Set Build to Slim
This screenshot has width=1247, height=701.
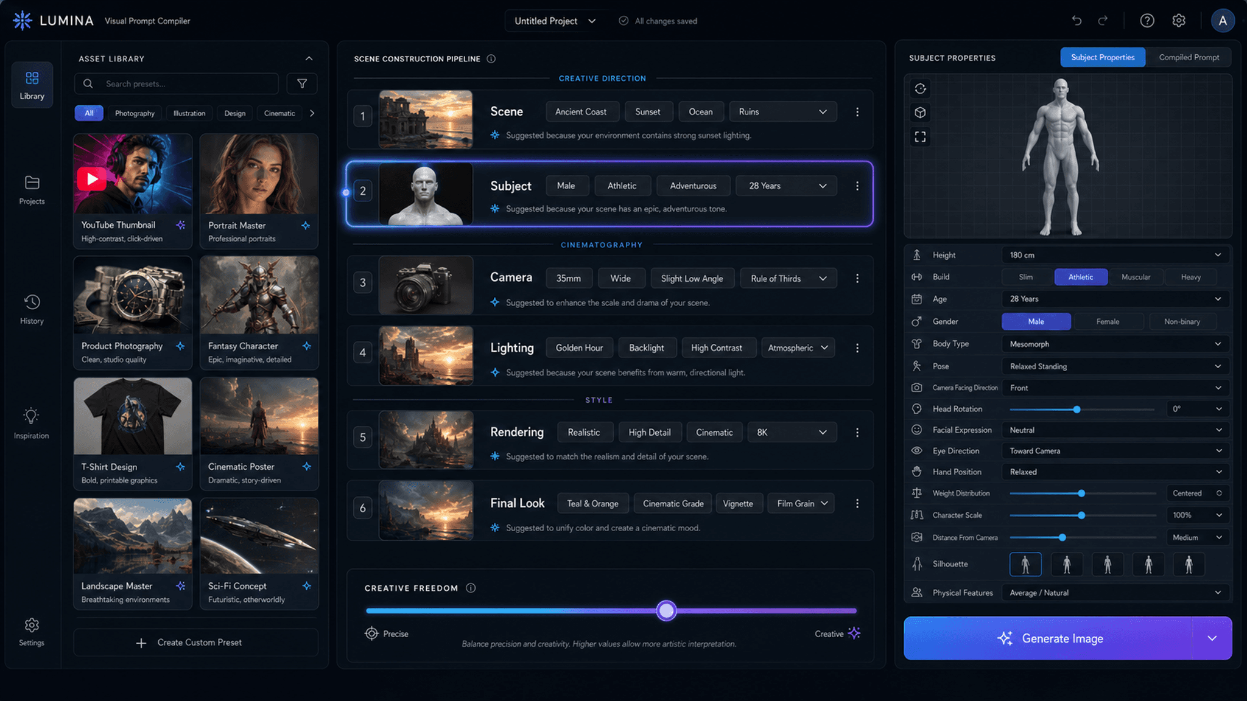[x=1026, y=277]
